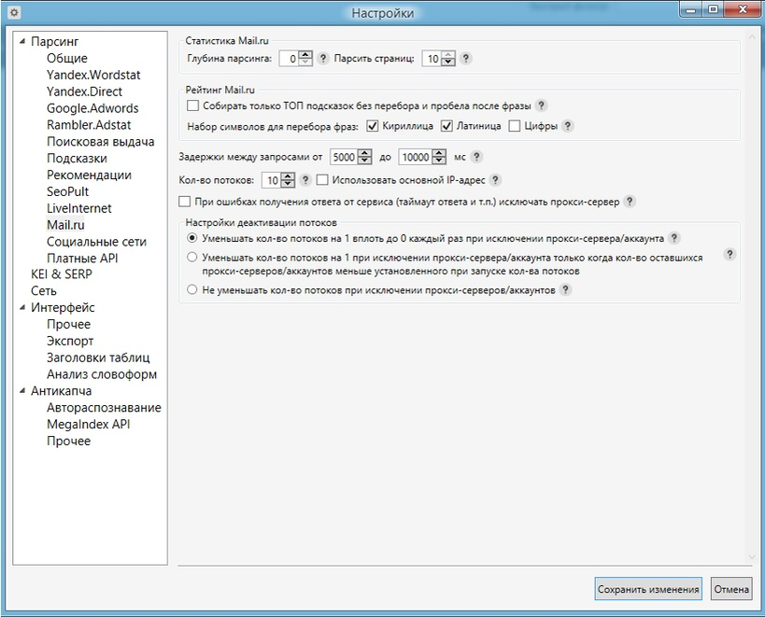This screenshot has height=617, width=765.
Task: Open Социальные сети settings section
Action: pos(96,242)
